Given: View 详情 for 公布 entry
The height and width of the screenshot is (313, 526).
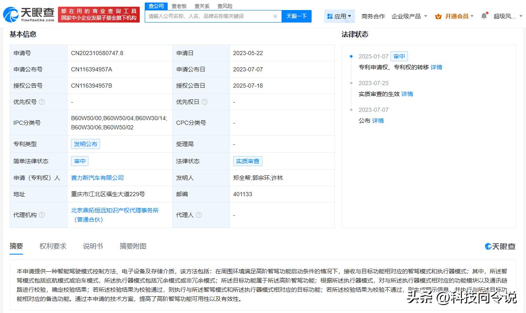Looking at the screenshot, I should pyautogui.click(x=378, y=121).
